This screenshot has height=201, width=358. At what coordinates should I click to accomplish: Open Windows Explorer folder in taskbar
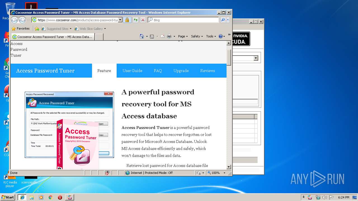[x=32, y=197]
